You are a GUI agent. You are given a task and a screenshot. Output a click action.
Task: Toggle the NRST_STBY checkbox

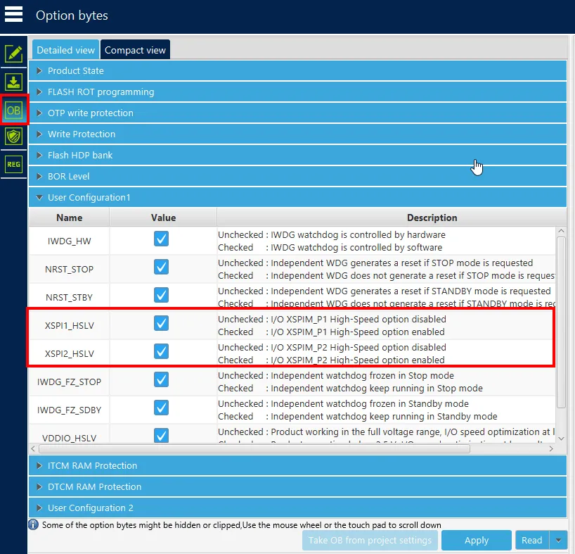tap(162, 295)
